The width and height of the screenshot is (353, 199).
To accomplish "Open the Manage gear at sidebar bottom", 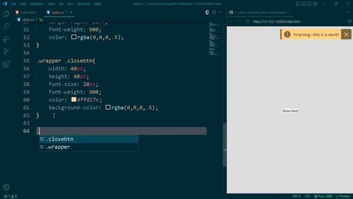I will tap(6, 187).
